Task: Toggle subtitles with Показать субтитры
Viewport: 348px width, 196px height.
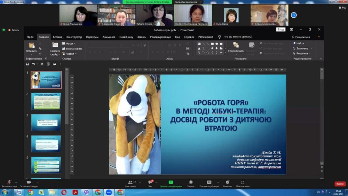Action: [209, 182]
